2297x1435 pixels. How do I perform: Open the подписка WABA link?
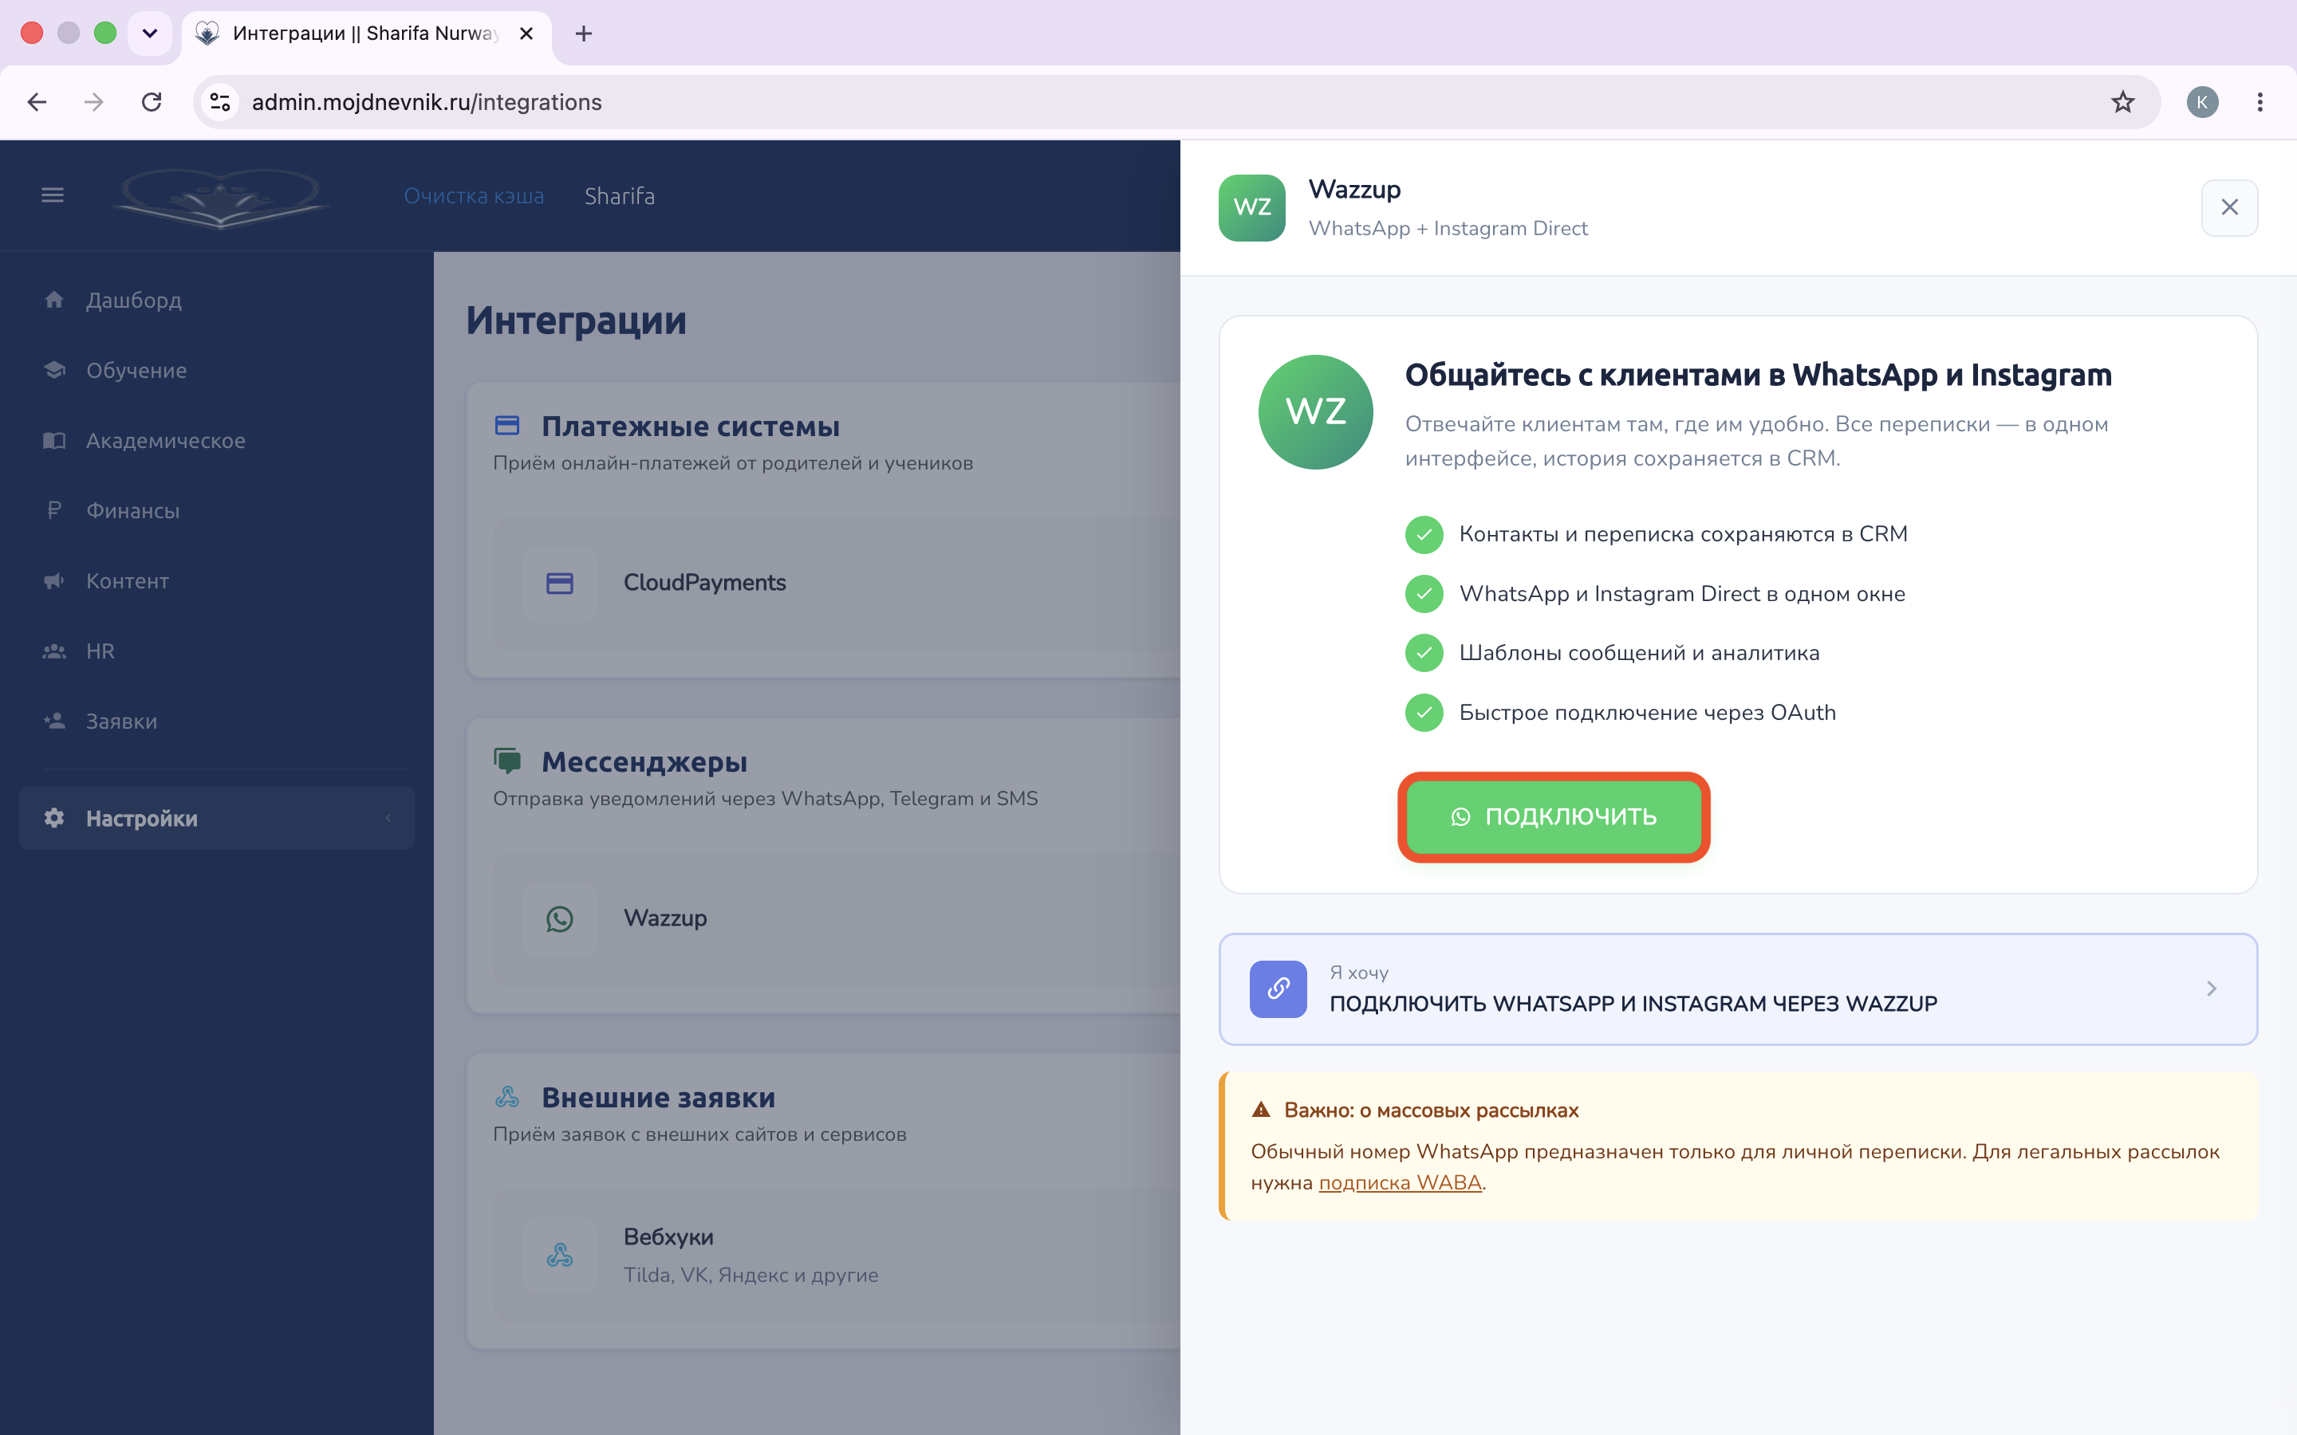(1400, 1182)
